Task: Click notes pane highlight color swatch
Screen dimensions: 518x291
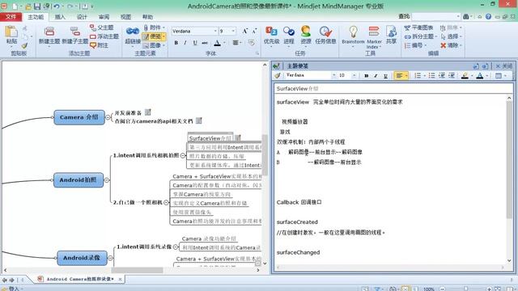Action: pos(465,75)
